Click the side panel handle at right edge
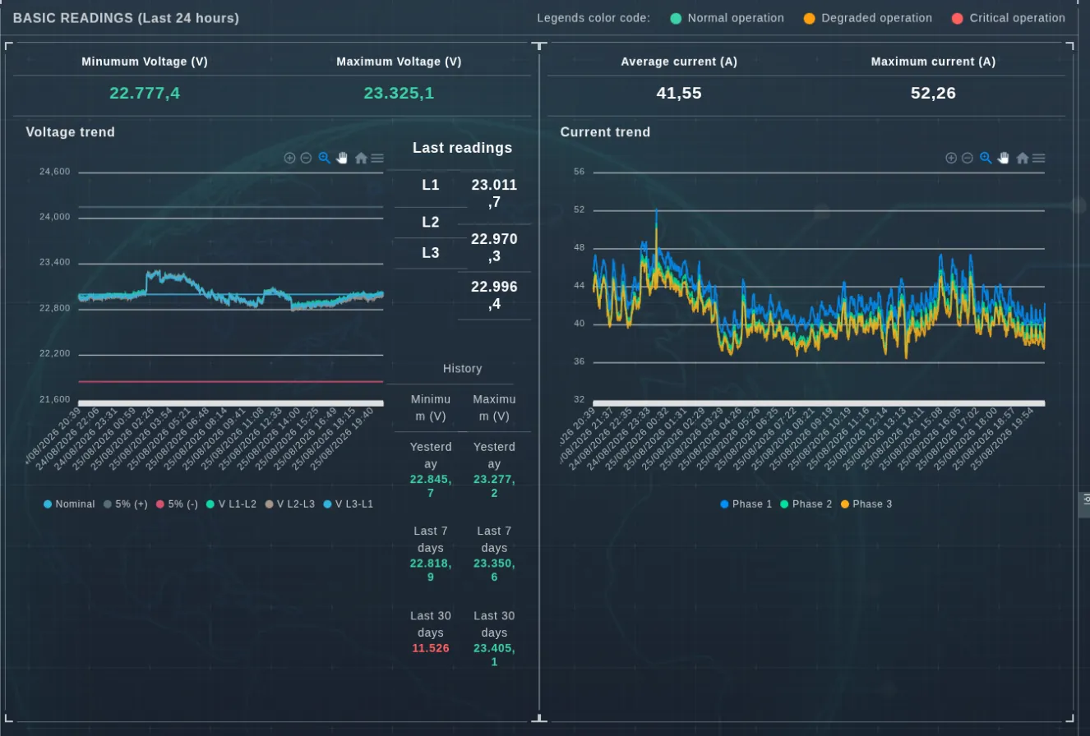Image resolution: width=1090 pixels, height=736 pixels. tap(1084, 504)
